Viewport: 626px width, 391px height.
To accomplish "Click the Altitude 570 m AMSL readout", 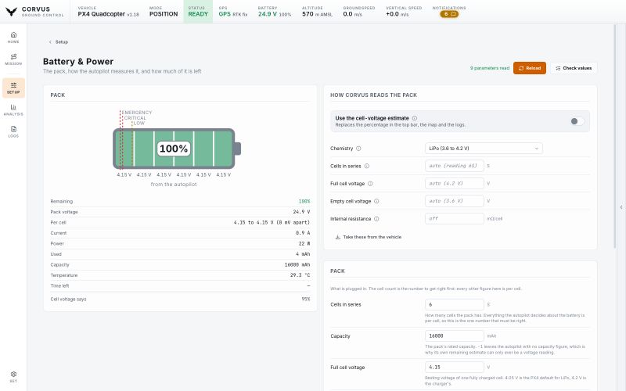I will (317, 12).
